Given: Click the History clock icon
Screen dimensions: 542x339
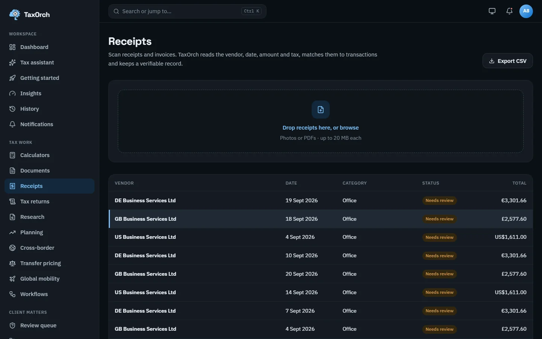Looking at the screenshot, I should point(12,109).
